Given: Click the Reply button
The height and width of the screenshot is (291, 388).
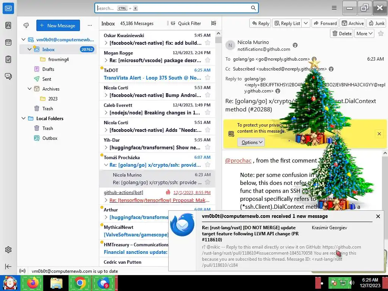Looking at the screenshot, I should pos(260,23).
